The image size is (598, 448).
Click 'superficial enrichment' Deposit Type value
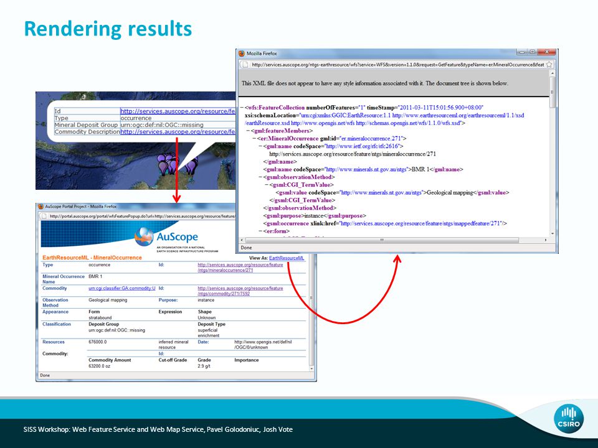click(208, 333)
